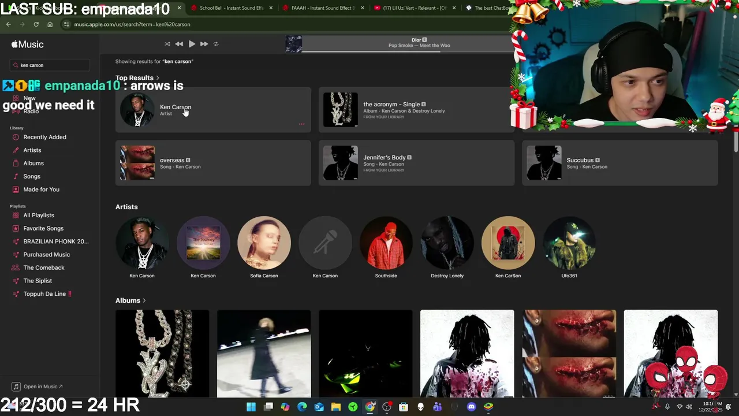Toggle shuffle in the Apple Music player

(x=167, y=44)
